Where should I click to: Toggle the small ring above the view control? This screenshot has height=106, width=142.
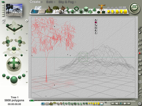pos(27,20)
